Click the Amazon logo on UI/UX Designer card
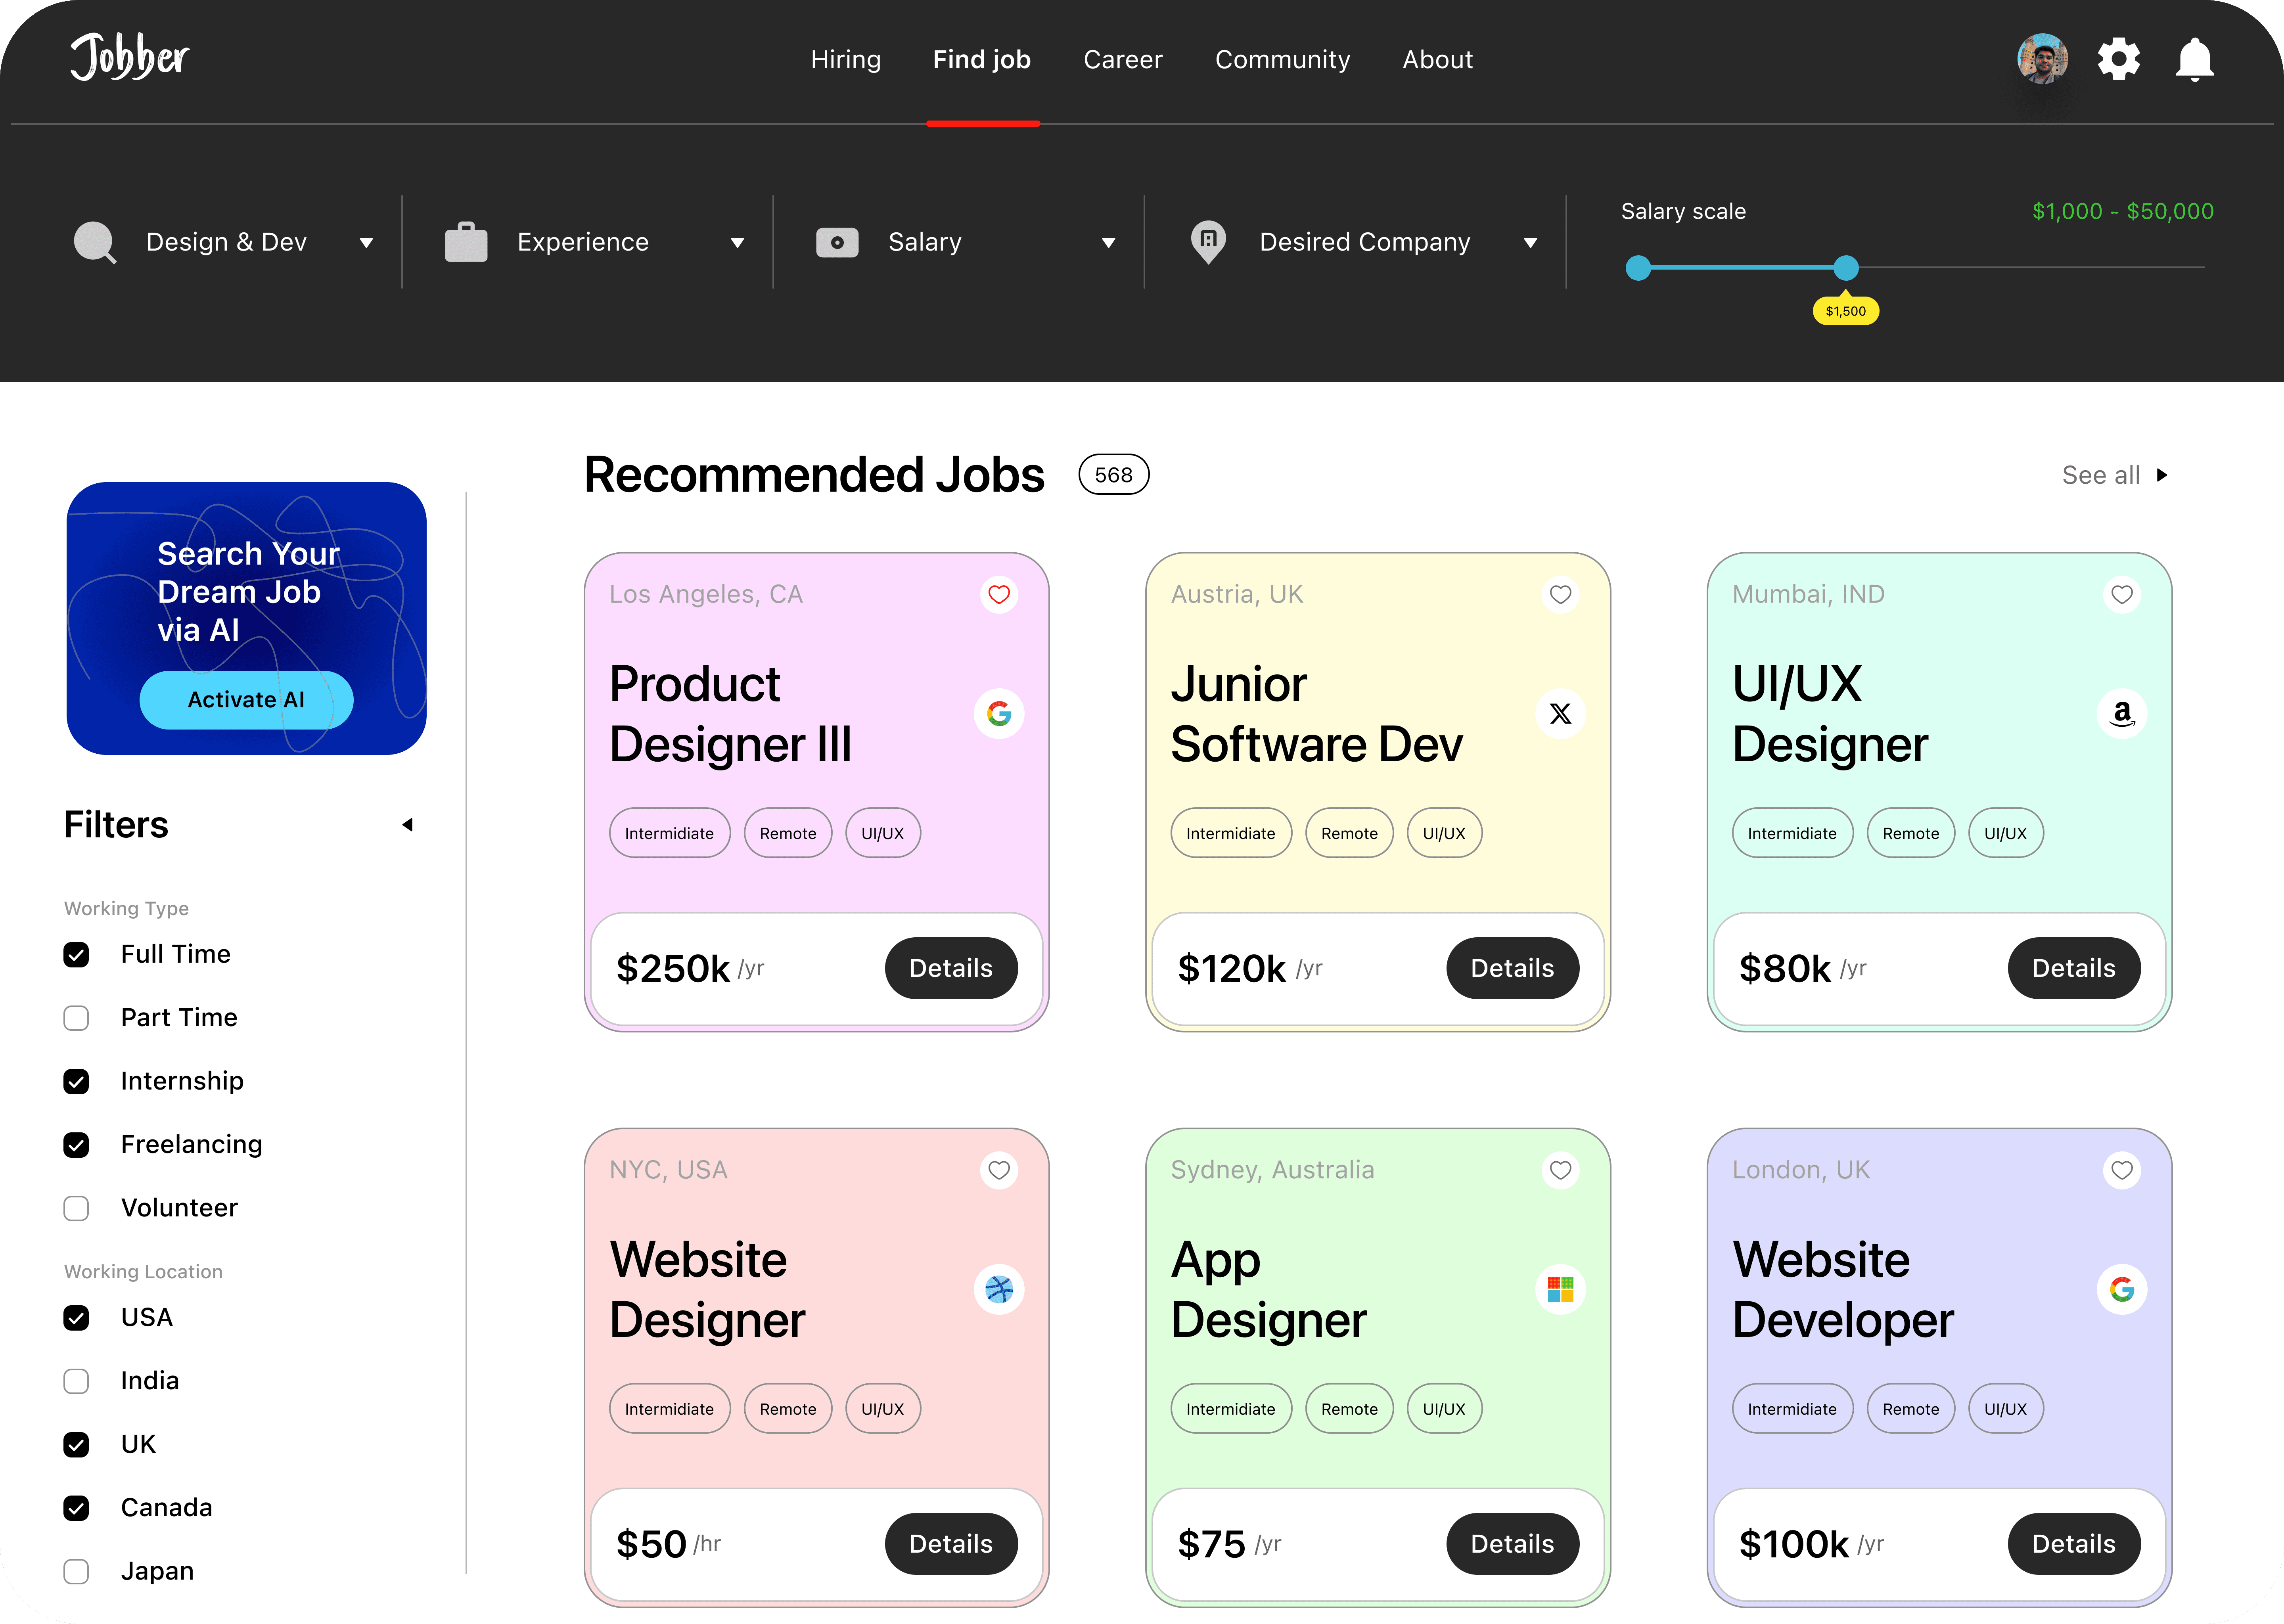This screenshot has height=1624, width=2284. click(x=2121, y=714)
